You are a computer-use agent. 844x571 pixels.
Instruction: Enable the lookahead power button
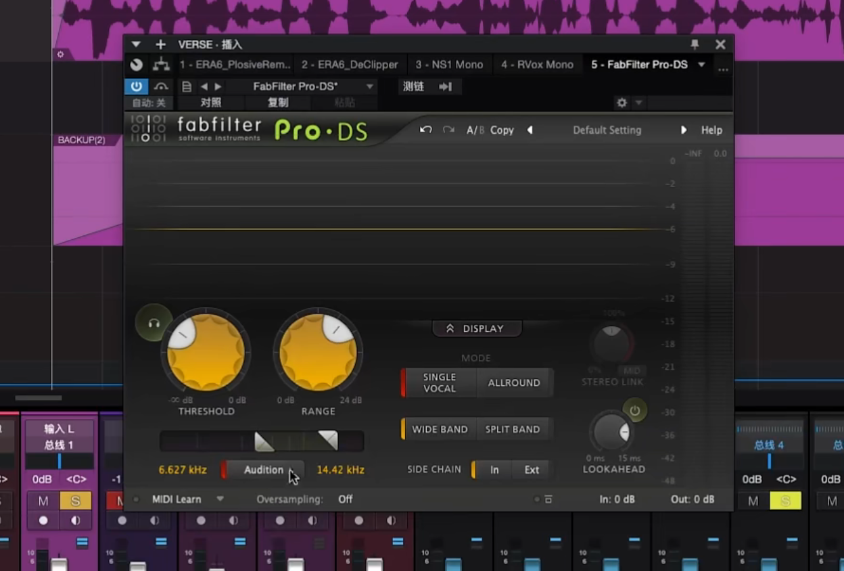pyautogui.click(x=634, y=410)
